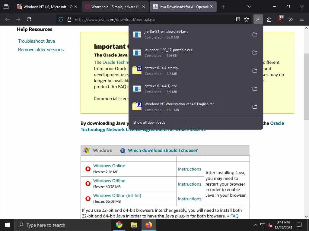Viewport: 309px width, 231px height.
Task: Show more tools overflow chevrons
Action: pyautogui.click(x=291, y=19)
